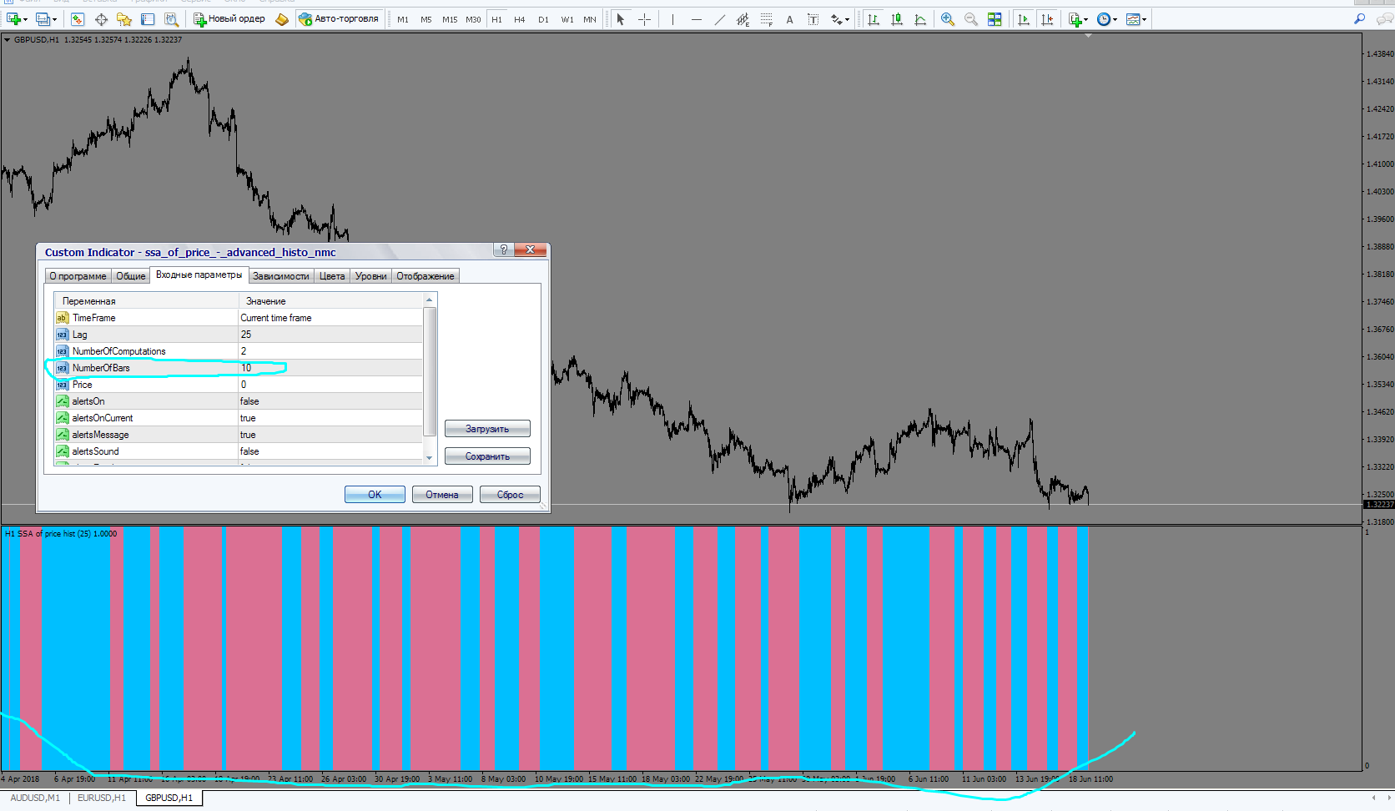Expand the Templates dropdown arrow

pyautogui.click(x=1144, y=19)
